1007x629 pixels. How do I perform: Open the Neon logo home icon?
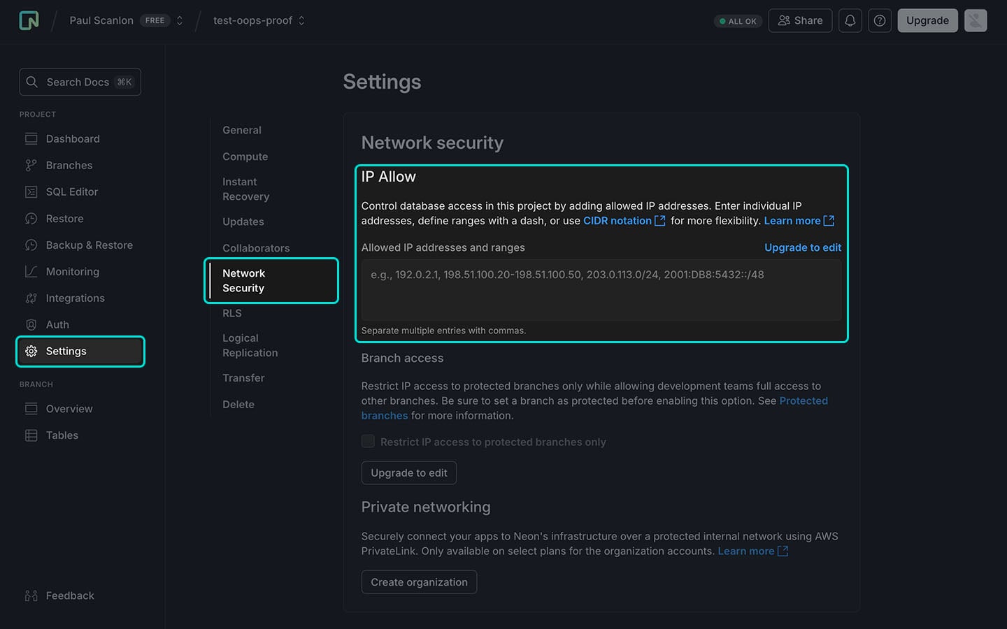[28, 20]
